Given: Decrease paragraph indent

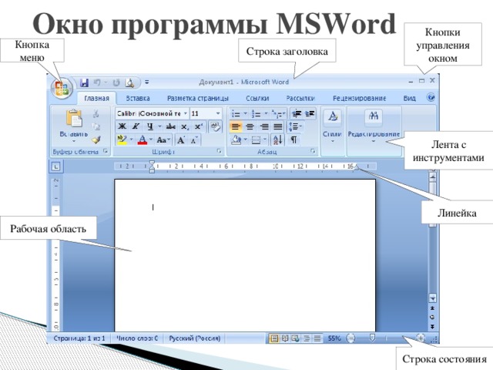Looking at the screenshot, I should click(x=296, y=114).
